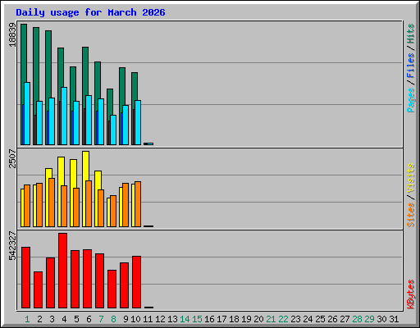Image resolution: width=420 pixels, height=328 pixels.
Task: Click day 9 on the date axis
Action: pyautogui.click(x=126, y=319)
